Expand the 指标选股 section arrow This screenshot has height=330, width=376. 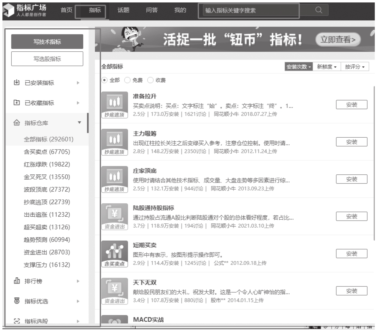(x=78, y=321)
